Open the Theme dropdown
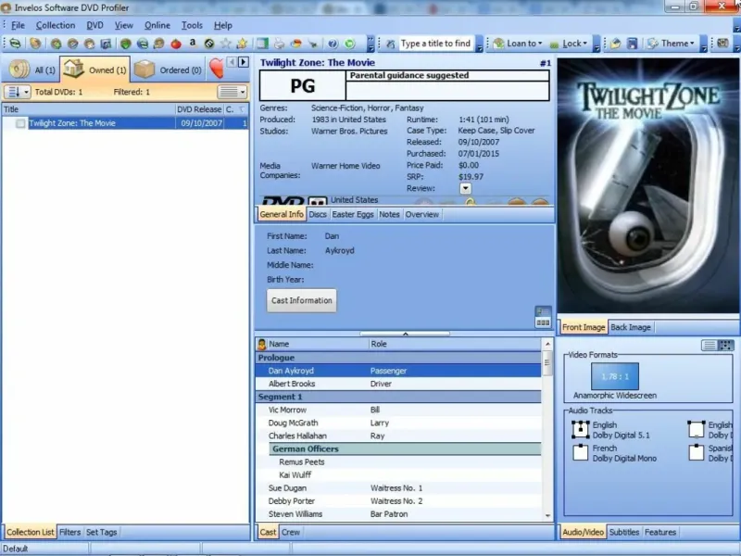 (671, 44)
